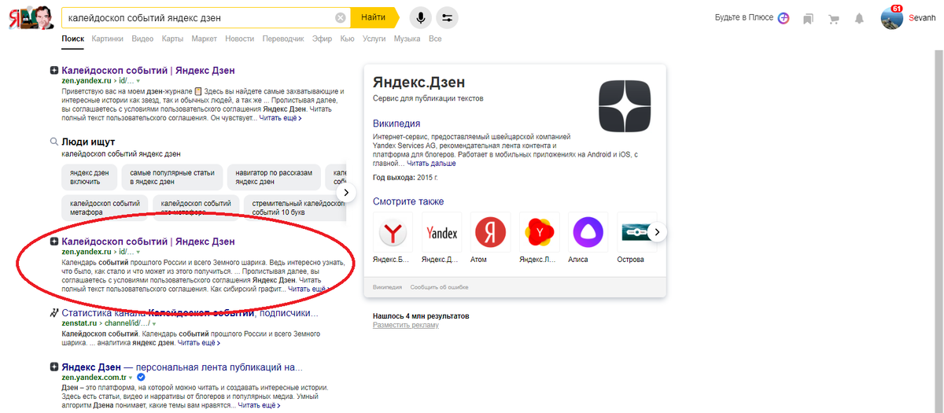Show more related searches with arrow button
The height and width of the screenshot is (413, 944).
click(347, 193)
